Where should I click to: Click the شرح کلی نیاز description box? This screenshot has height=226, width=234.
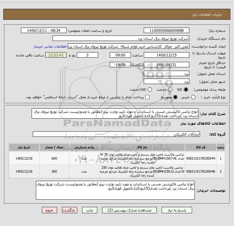115,113
